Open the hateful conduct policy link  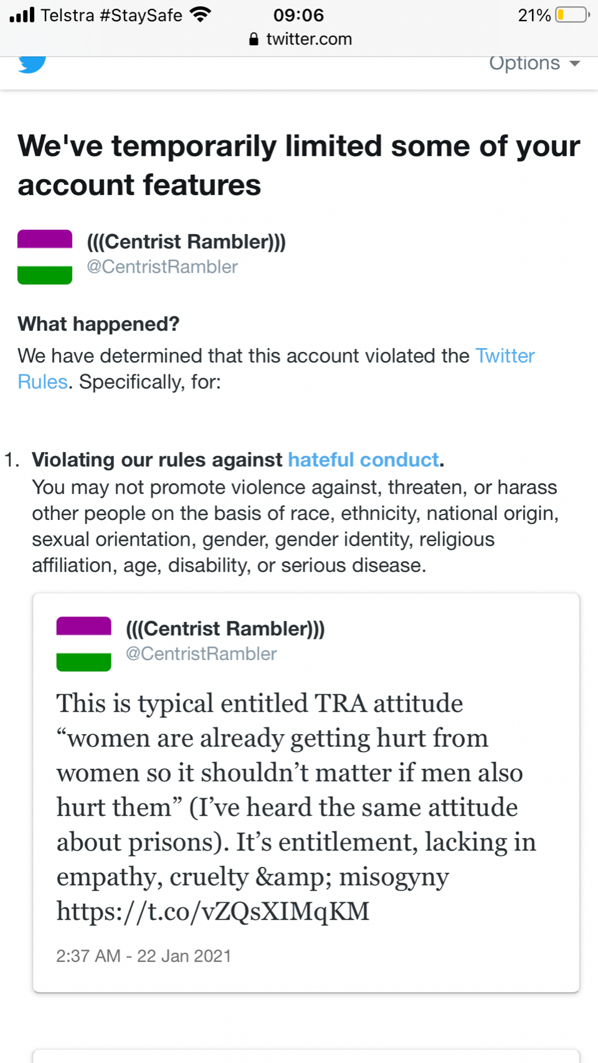tap(363, 460)
